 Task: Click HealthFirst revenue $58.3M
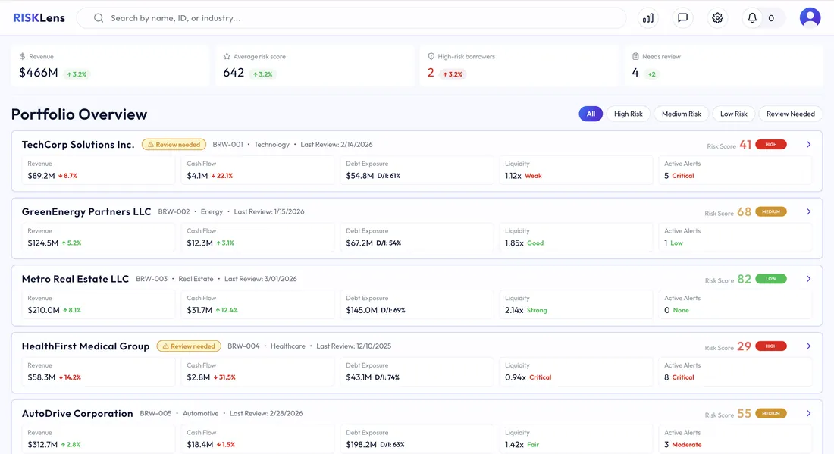tap(42, 377)
